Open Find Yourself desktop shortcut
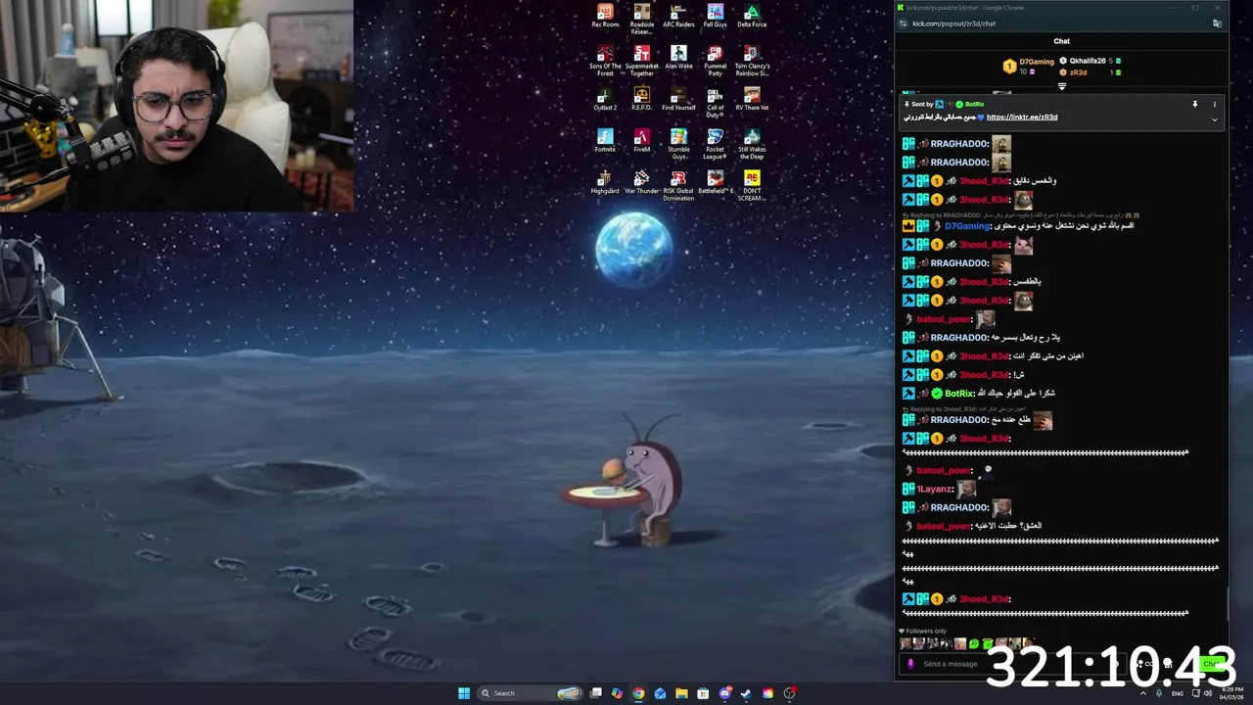Viewport: 1253px width, 705px height. pyautogui.click(x=678, y=99)
